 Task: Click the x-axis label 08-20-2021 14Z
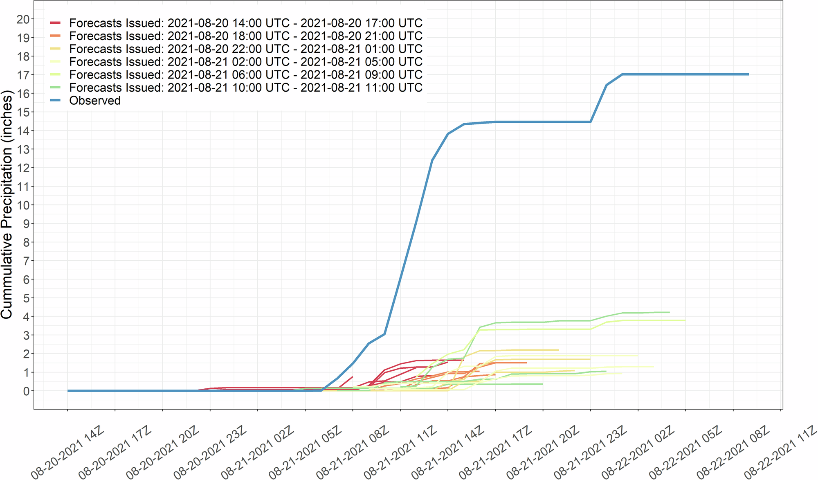point(68,452)
